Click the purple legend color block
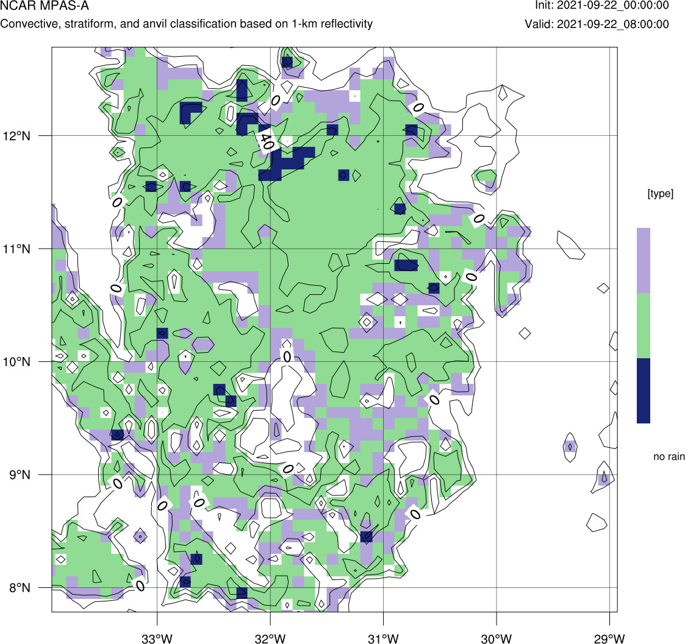Viewport: 685px width, 644px height. click(643, 260)
